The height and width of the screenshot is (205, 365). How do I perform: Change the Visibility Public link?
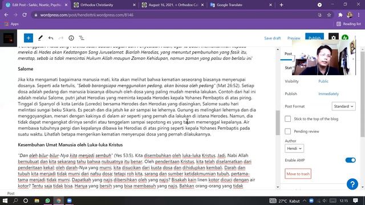323,81
